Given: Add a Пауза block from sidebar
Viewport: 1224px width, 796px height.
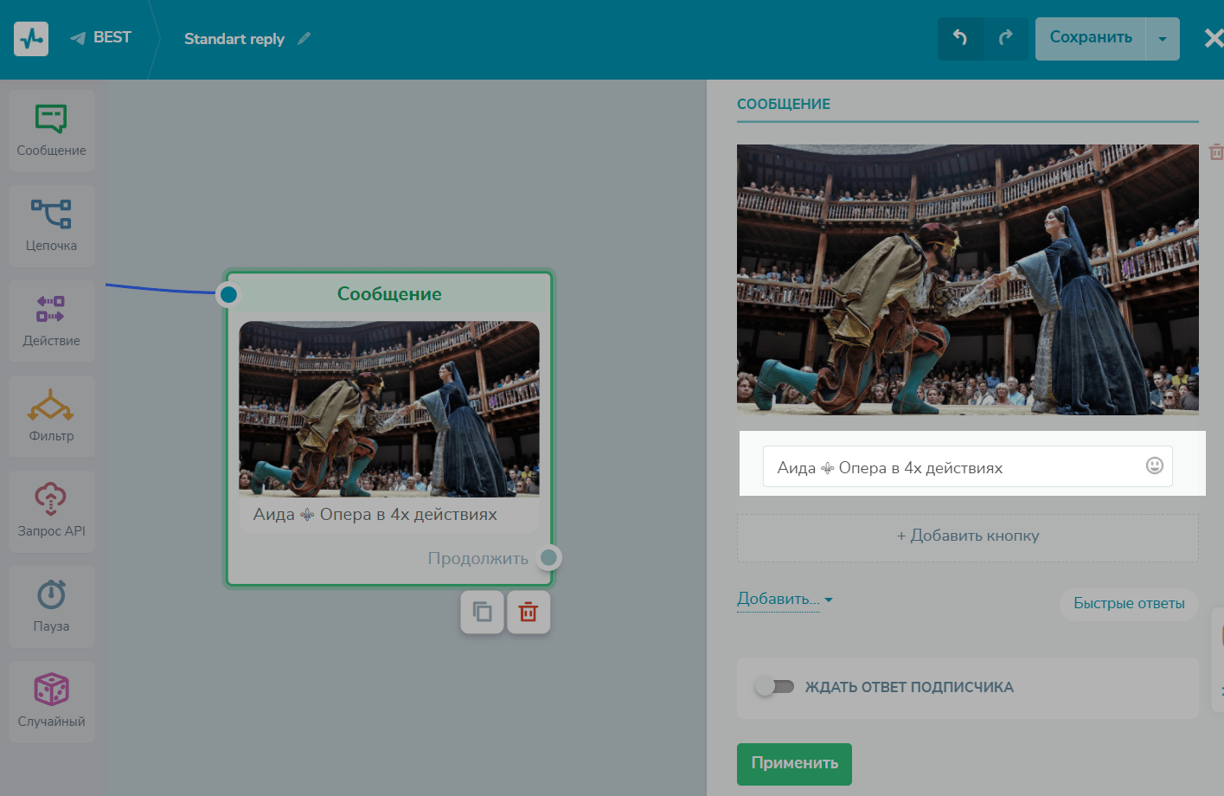Looking at the screenshot, I should point(52,607).
